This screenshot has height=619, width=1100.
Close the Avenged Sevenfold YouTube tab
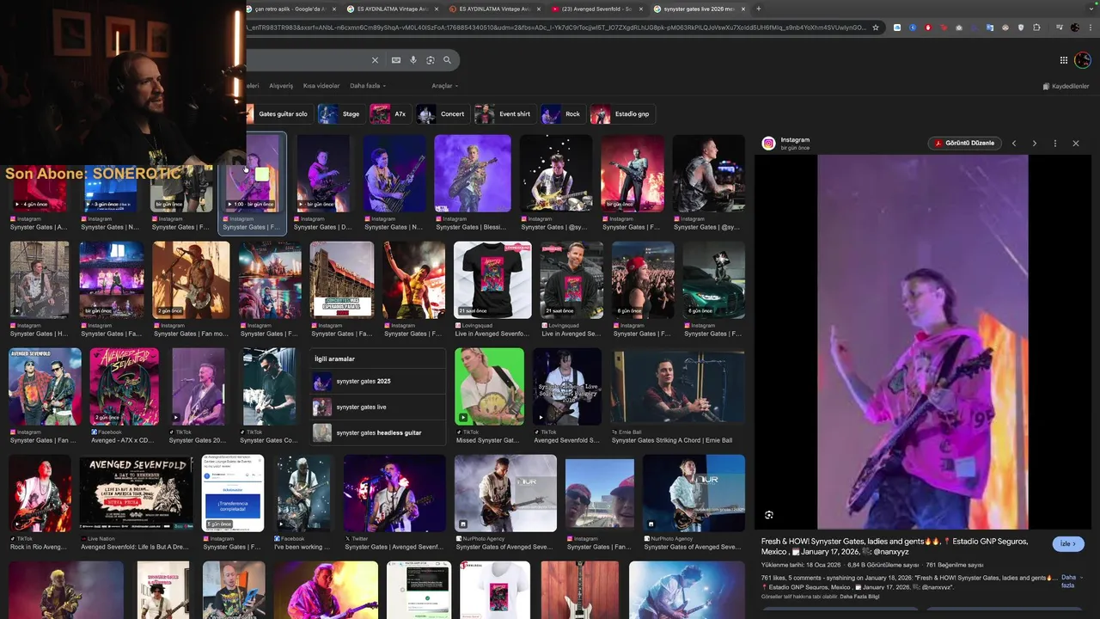pyautogui.click(x=640, y=9)
